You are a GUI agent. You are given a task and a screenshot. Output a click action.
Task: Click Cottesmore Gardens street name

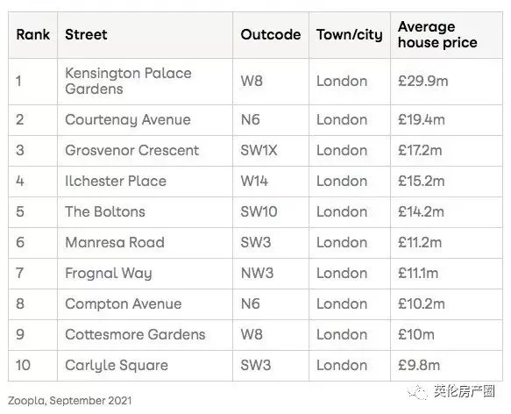point(135,335)
